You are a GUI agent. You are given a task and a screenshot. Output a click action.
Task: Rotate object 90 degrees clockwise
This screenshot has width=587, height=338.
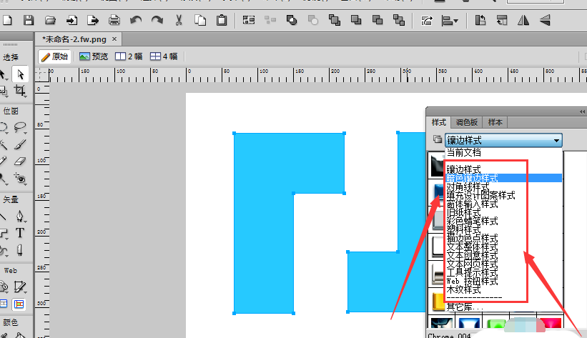502,20
